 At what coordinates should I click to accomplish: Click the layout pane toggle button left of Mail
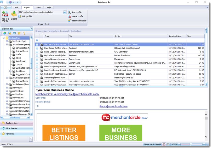point(5,8)
